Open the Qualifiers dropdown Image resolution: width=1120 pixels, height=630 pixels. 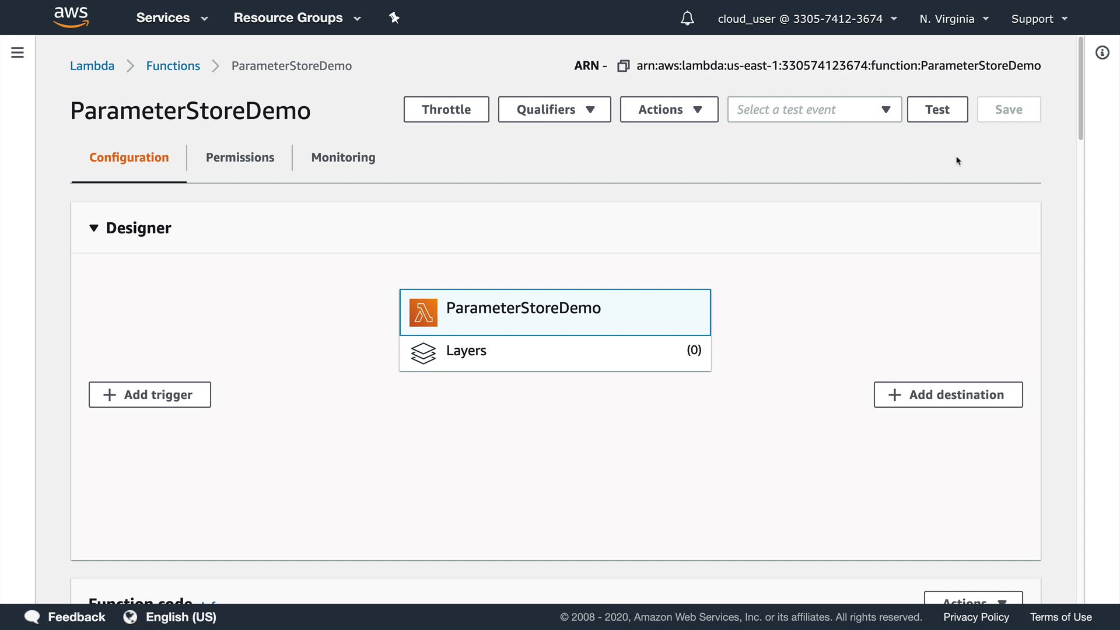pyautogui.click(x=554, y=109)
